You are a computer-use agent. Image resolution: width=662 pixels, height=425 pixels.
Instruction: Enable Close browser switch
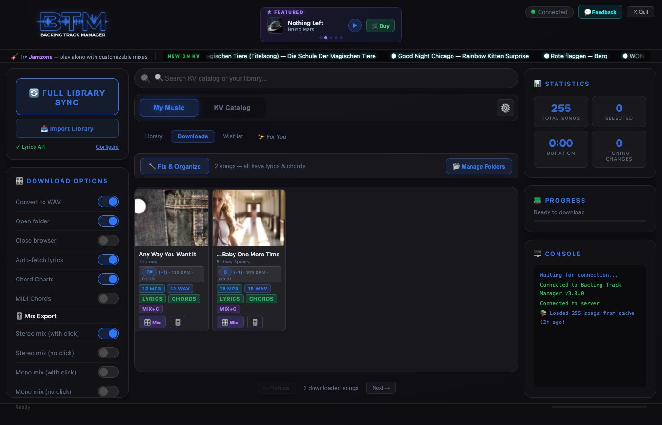coord(108,240)
